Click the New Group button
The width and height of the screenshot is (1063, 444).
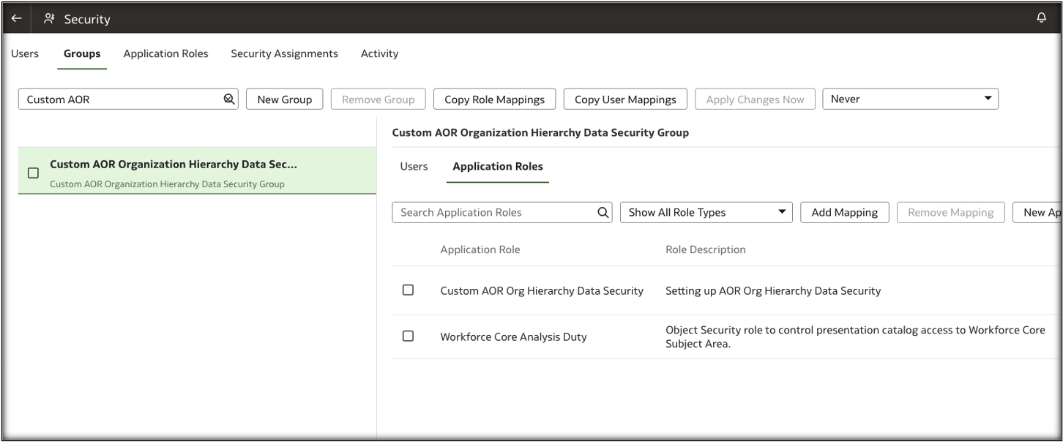pyautogui.click(x=284, y=99)
